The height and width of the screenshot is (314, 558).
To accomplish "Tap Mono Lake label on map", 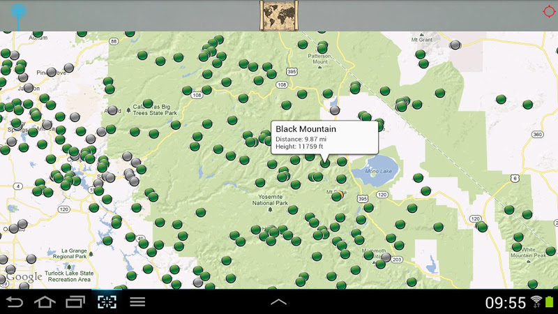I will click(378, 171).
